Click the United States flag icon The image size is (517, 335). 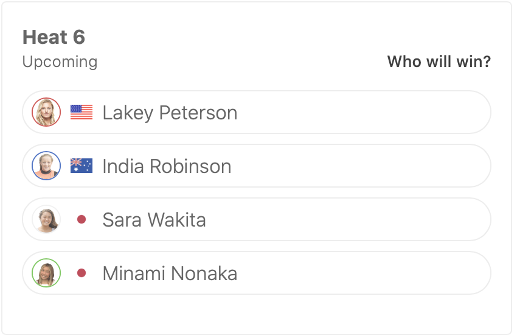tap(82, 112)
